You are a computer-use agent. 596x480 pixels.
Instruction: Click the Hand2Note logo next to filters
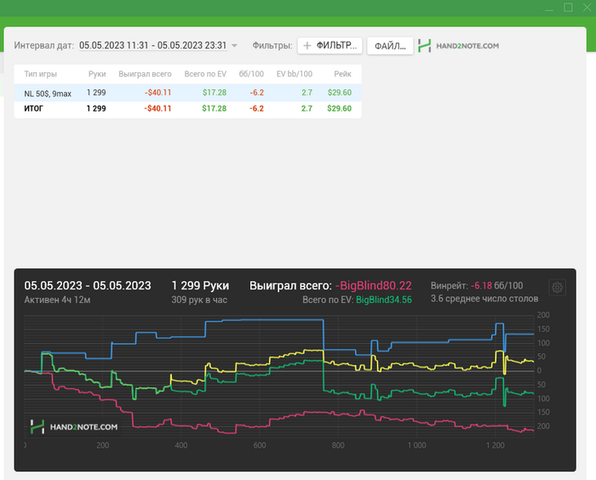point(458,46)
